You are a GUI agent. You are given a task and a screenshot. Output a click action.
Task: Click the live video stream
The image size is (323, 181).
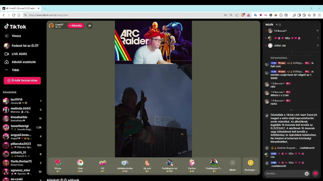153,89
